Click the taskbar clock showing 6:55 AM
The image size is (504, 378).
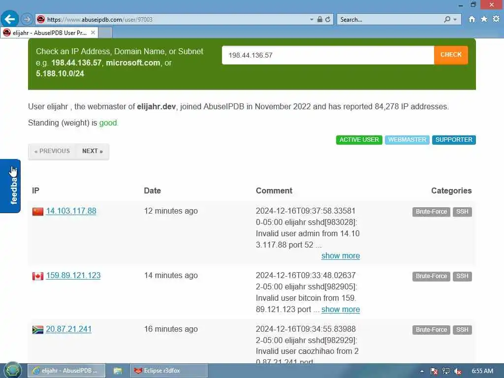(x=482, y=371)
